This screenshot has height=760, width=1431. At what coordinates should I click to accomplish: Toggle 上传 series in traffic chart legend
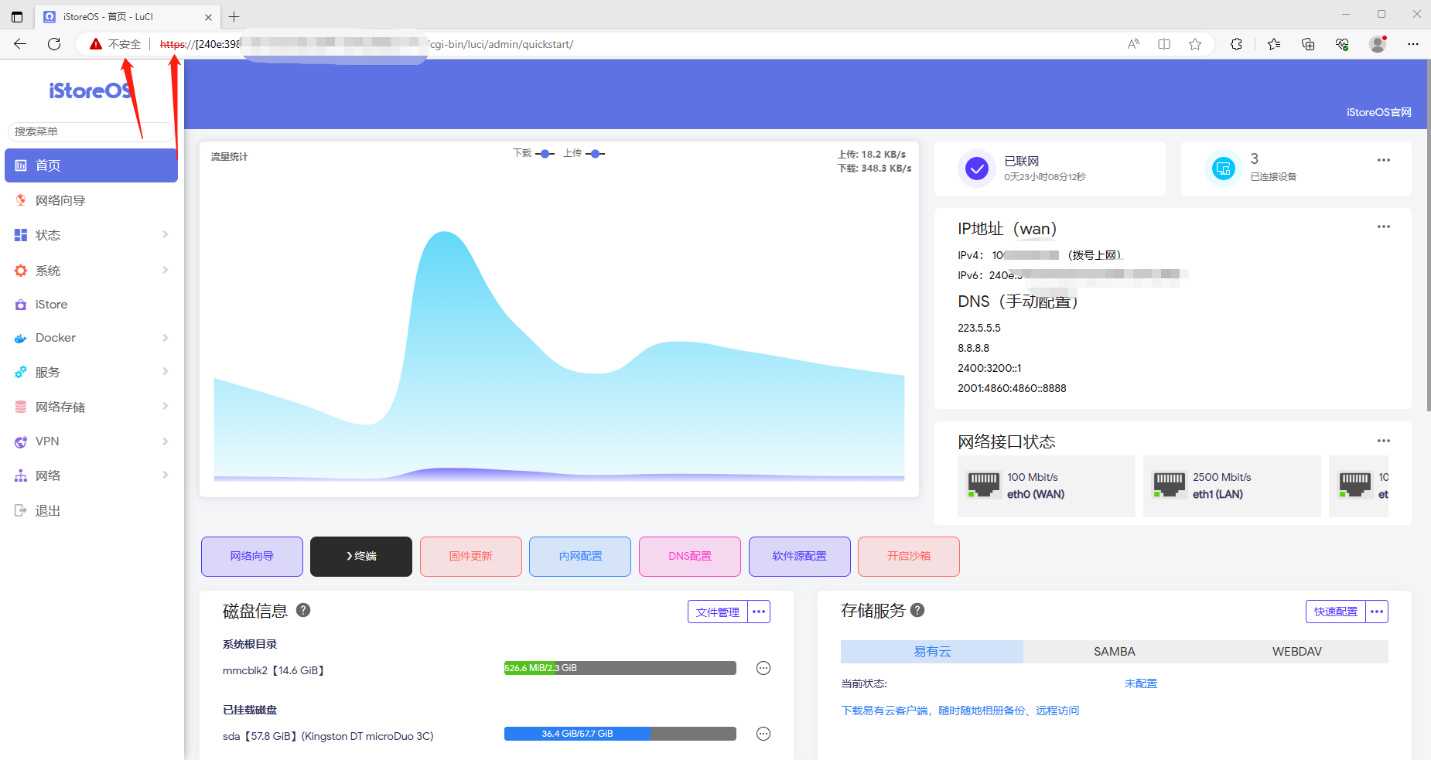584,153
